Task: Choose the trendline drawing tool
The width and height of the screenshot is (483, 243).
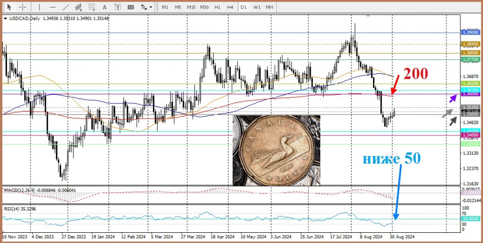Action: 65,7
